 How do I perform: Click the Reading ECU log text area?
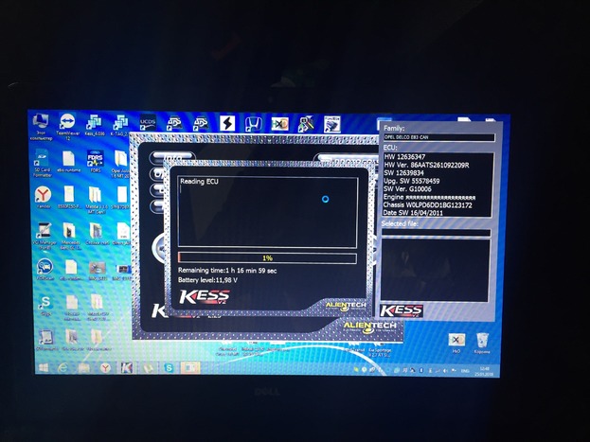pyautogui.click(x=268, y=213)
